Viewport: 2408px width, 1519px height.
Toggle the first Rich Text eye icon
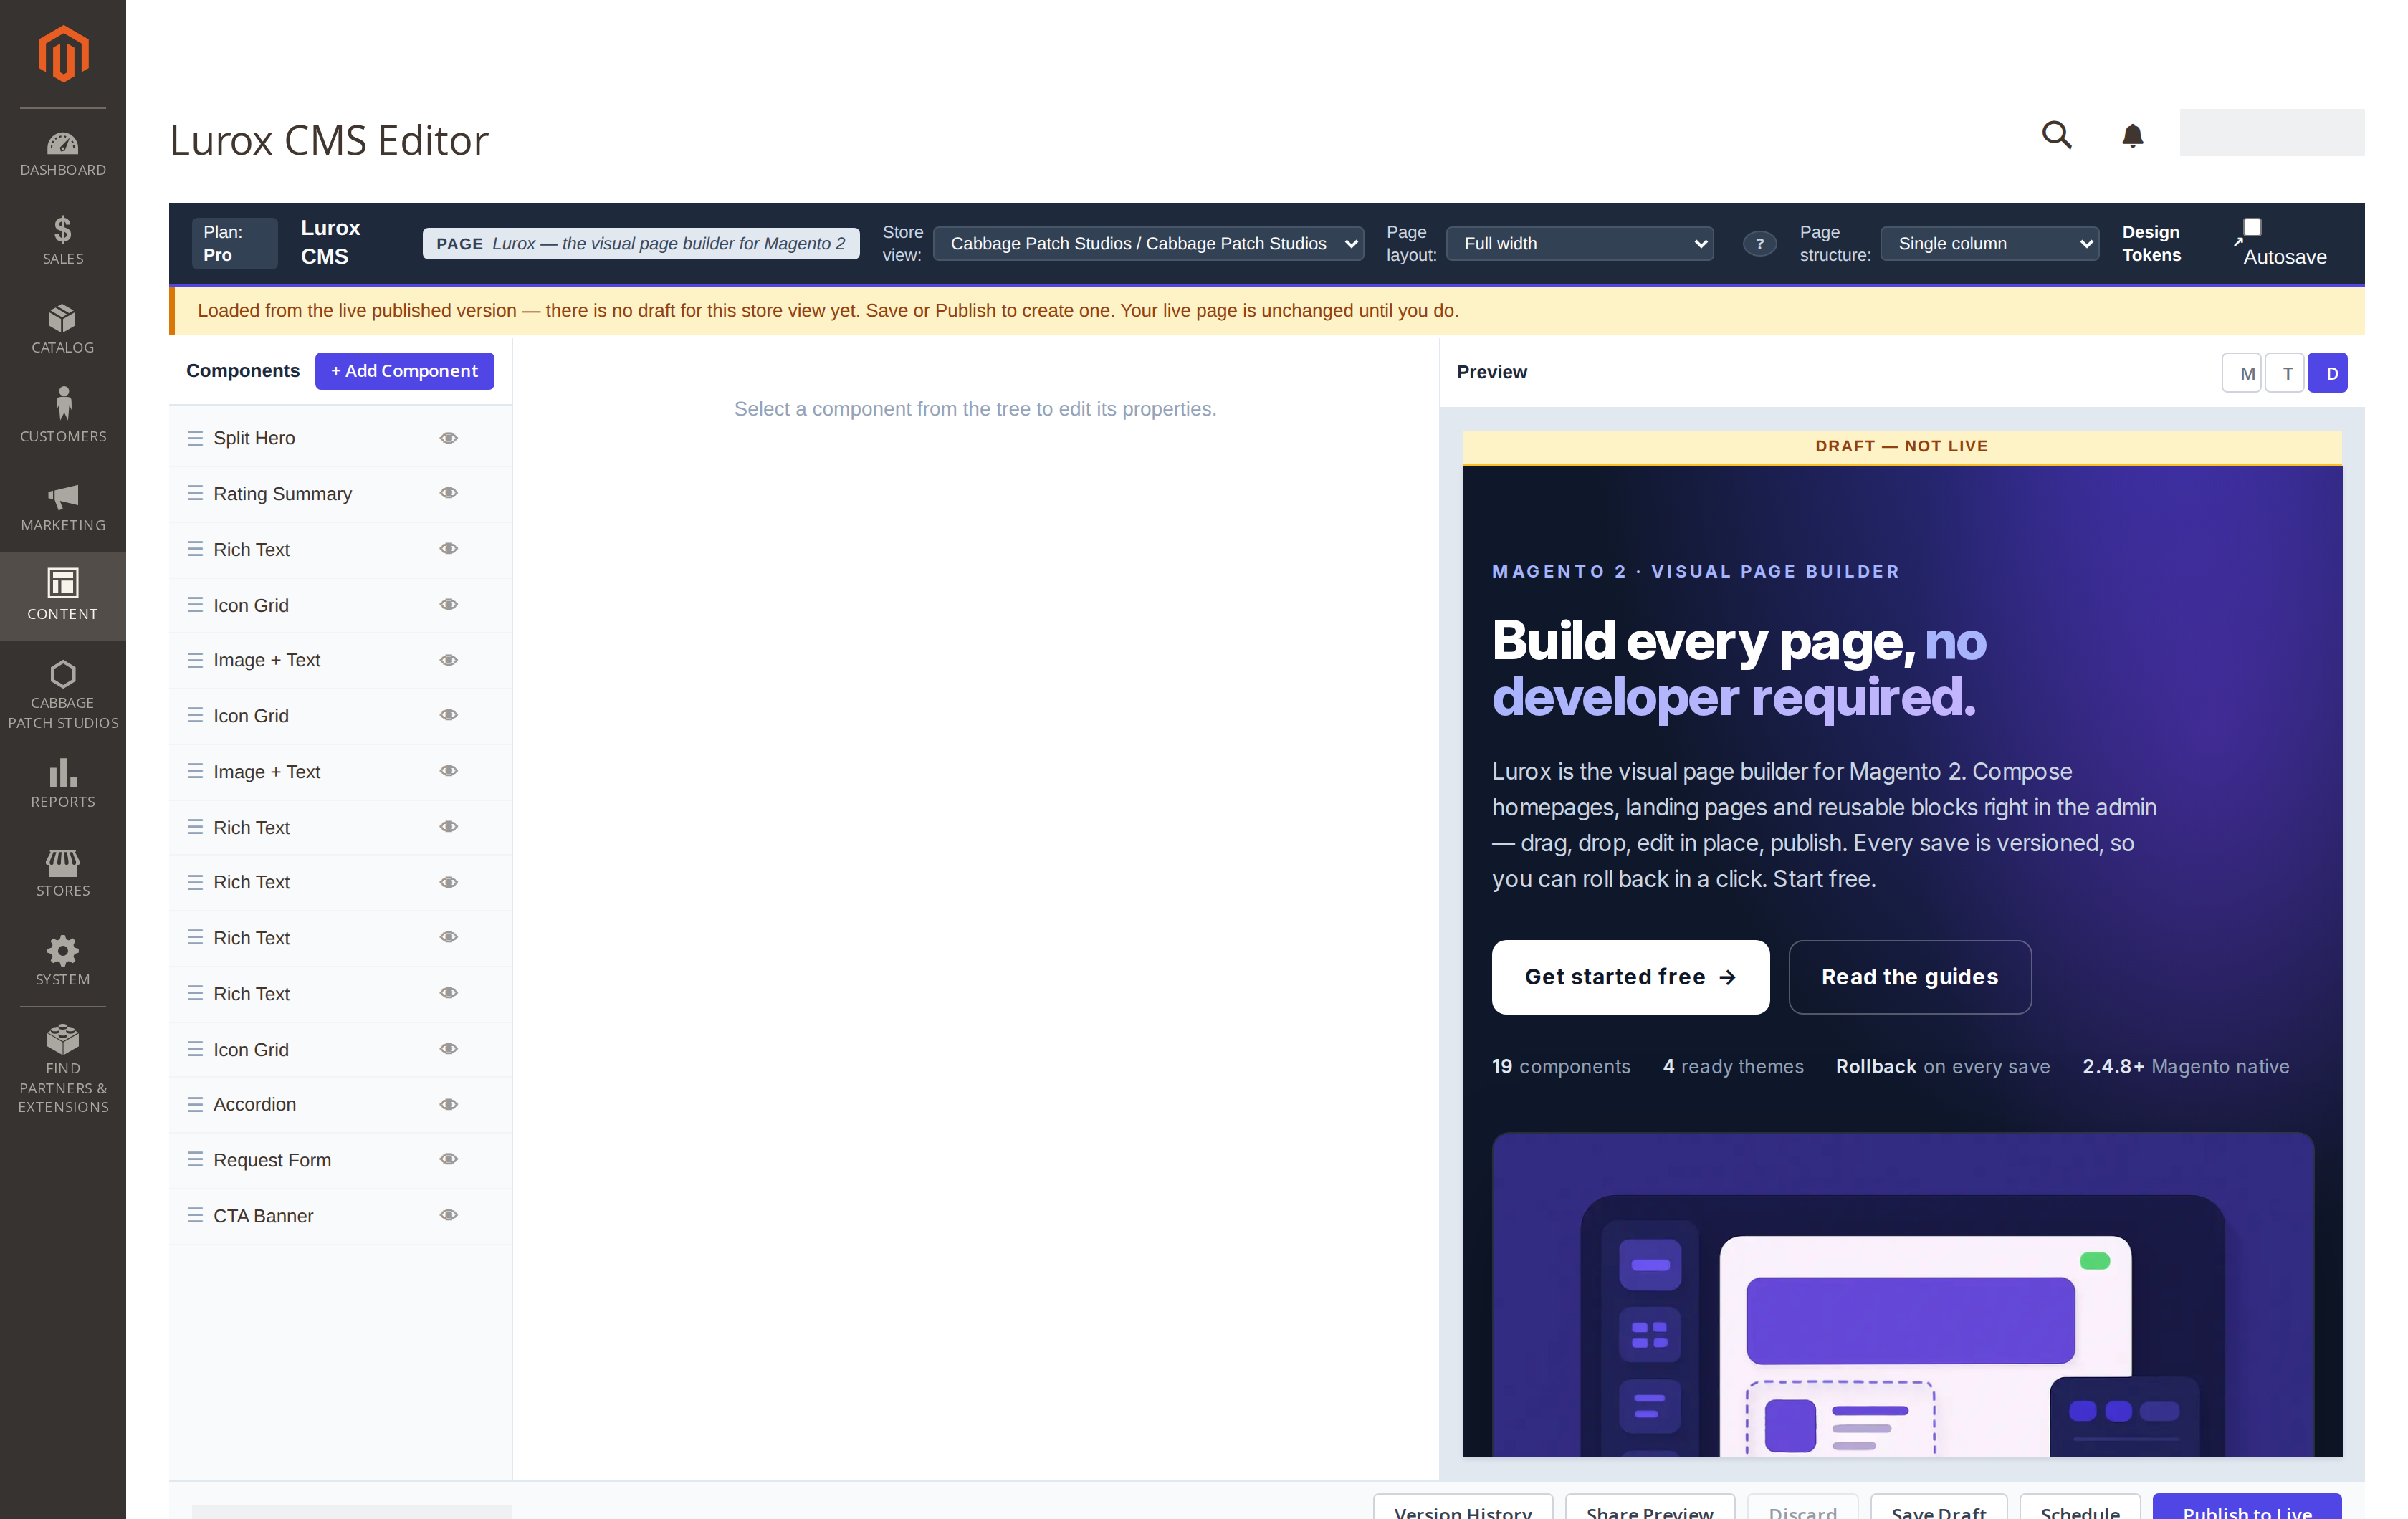click(449, 549)
